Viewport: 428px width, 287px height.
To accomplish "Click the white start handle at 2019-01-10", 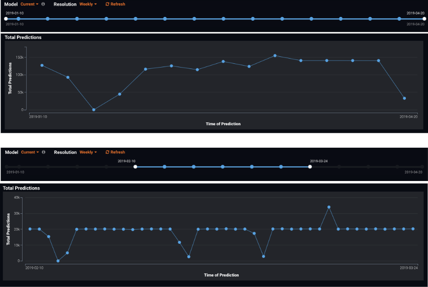I will click(x=6, y=19).
